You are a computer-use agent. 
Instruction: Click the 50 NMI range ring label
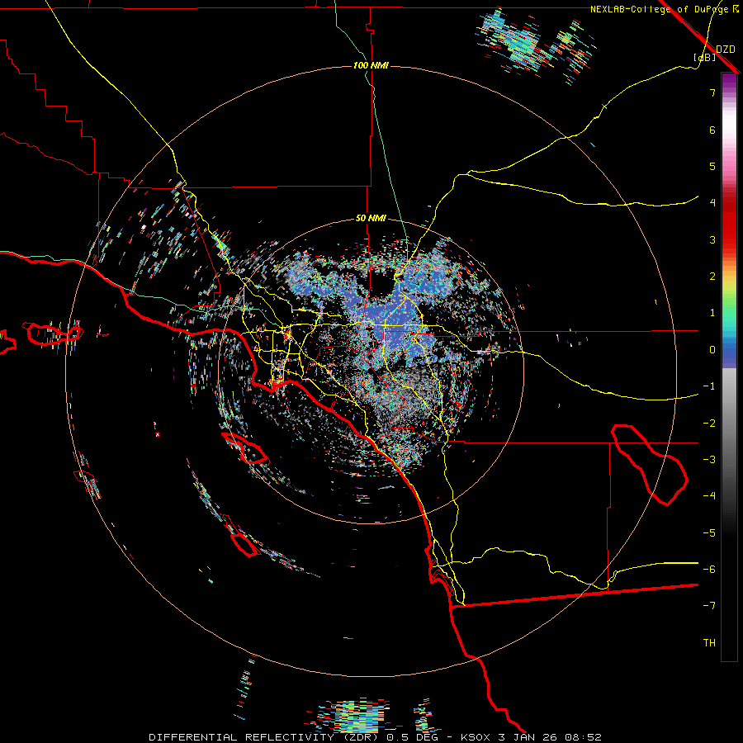click(371, 218)
